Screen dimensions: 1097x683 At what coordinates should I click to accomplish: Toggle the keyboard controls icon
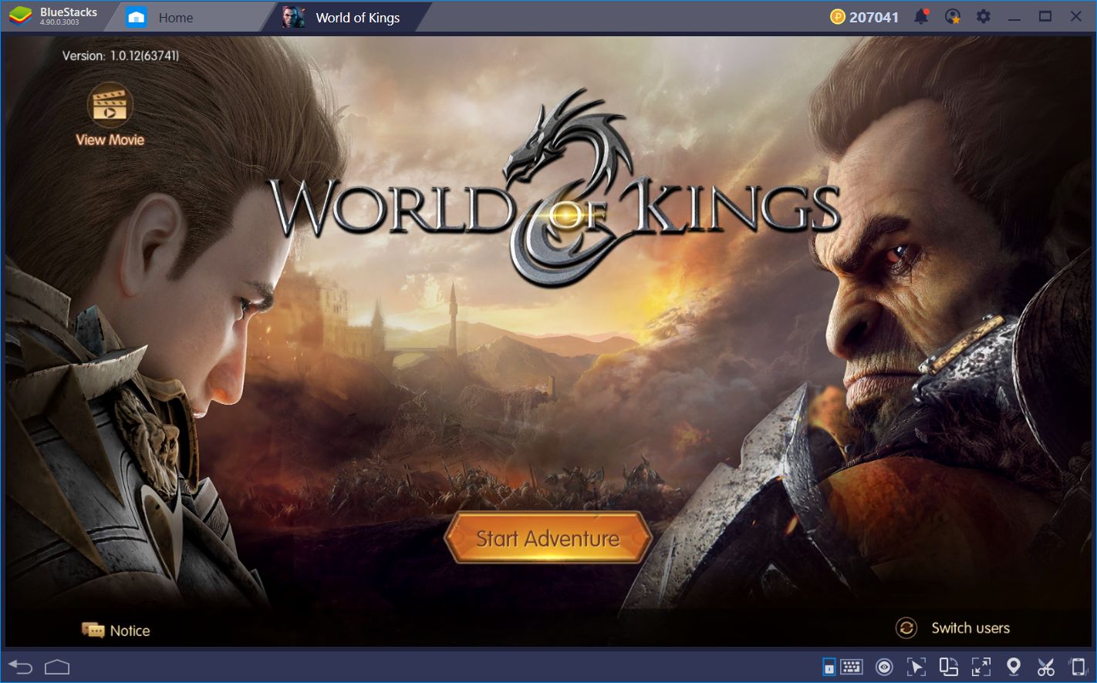pyautogui.click(x=829, y=667)
